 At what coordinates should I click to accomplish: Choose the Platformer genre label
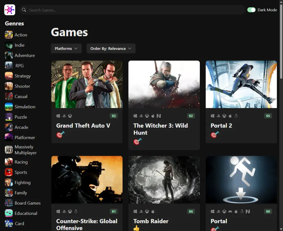[x=25, y=138]
